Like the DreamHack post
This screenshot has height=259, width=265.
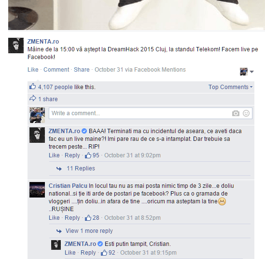pos(33,70)
